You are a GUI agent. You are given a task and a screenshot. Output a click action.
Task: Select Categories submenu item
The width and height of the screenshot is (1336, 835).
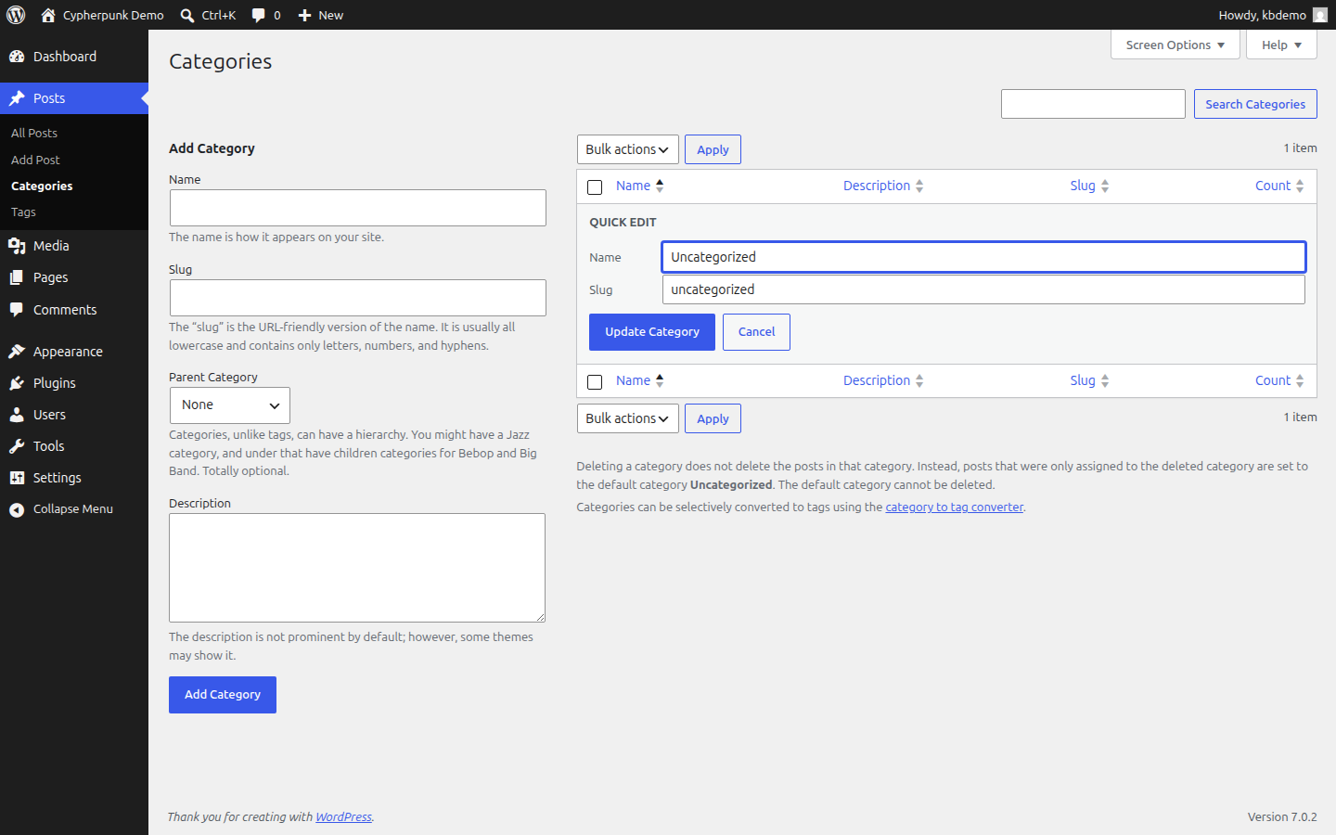point(42,186)
